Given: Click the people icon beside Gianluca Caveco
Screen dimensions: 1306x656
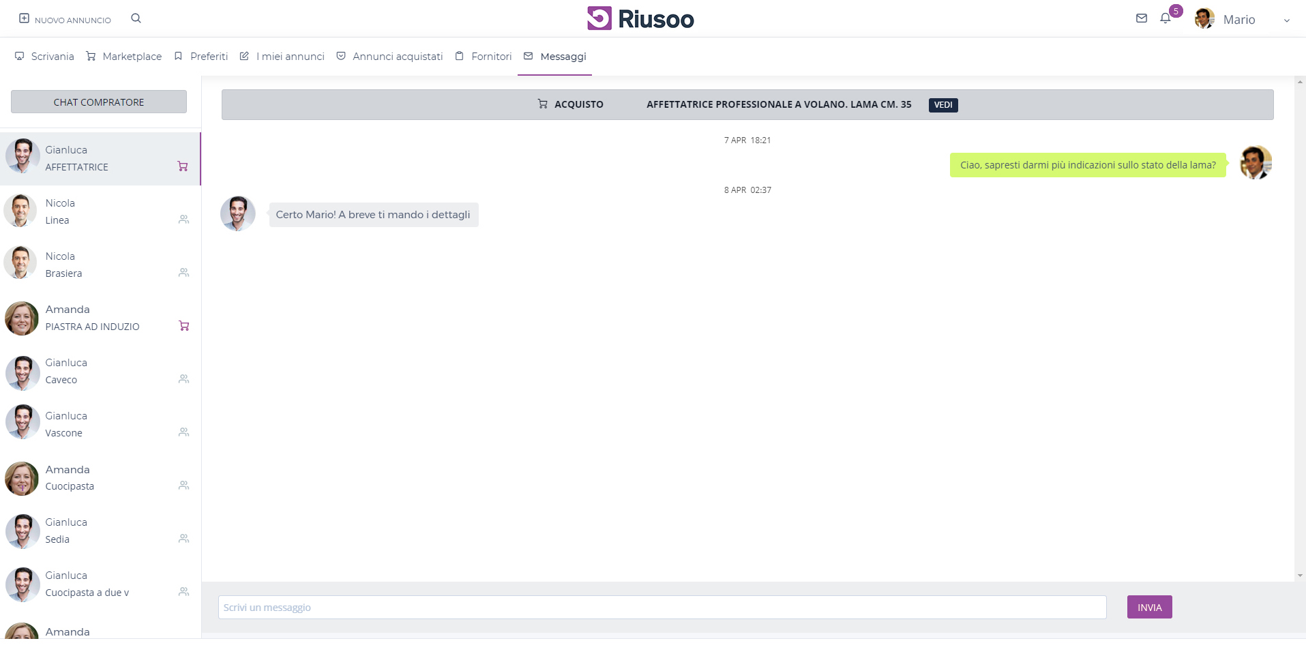Looking at the screenshot, I should [183, 378].
